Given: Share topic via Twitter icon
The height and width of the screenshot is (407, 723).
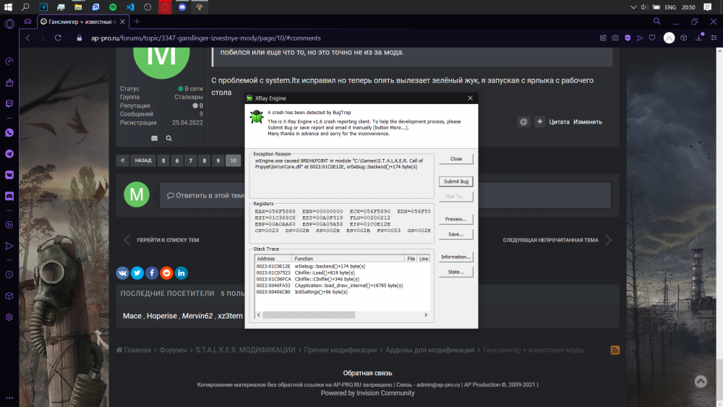Looking at the screenshot, I should [137, 273].
